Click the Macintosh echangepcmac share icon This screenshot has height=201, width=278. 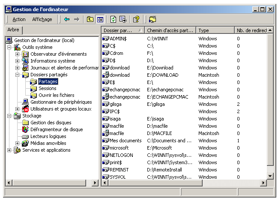click(106, 96)
